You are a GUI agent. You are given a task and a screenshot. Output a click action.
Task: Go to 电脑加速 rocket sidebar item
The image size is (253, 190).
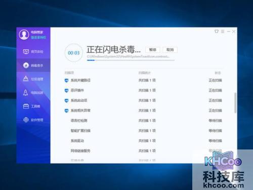pos(33,93)
